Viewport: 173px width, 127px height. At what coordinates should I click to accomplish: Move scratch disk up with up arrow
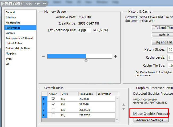(123, 105)
